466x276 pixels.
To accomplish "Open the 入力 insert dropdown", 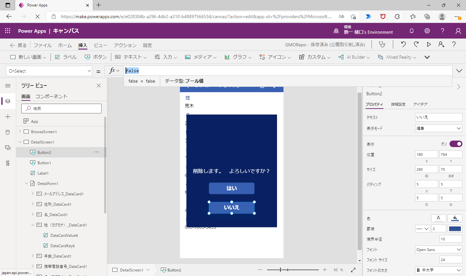I will (x=166, y=57).
